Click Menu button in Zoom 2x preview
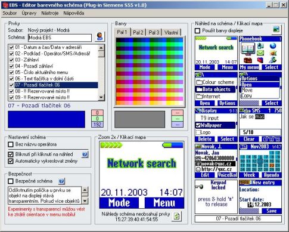289x232 pixels. point(164,203)
